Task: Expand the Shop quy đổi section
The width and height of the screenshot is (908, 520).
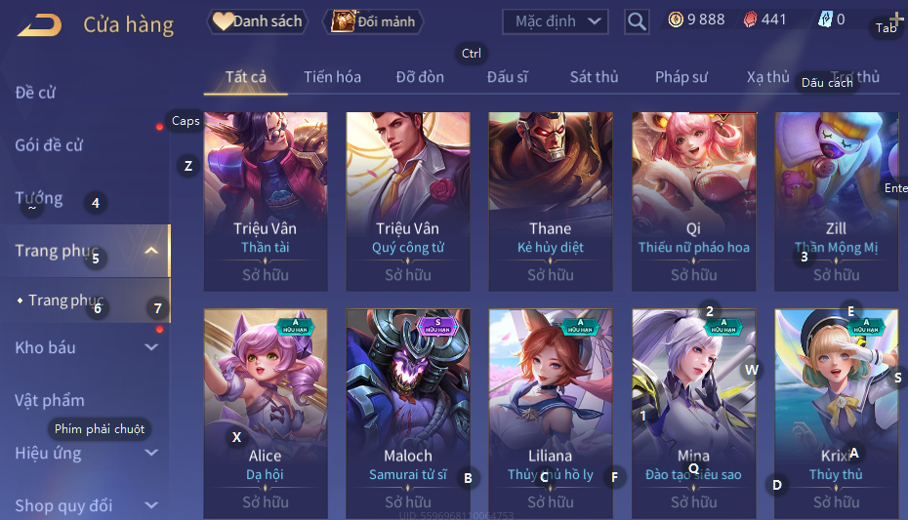Action: coord(151,505)
